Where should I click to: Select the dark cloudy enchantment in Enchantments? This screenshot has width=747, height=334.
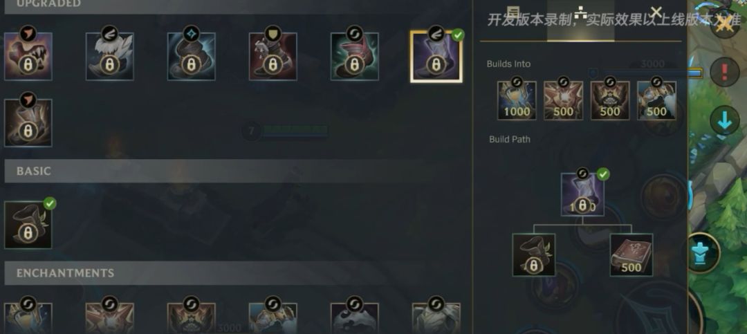pos(354,318)
